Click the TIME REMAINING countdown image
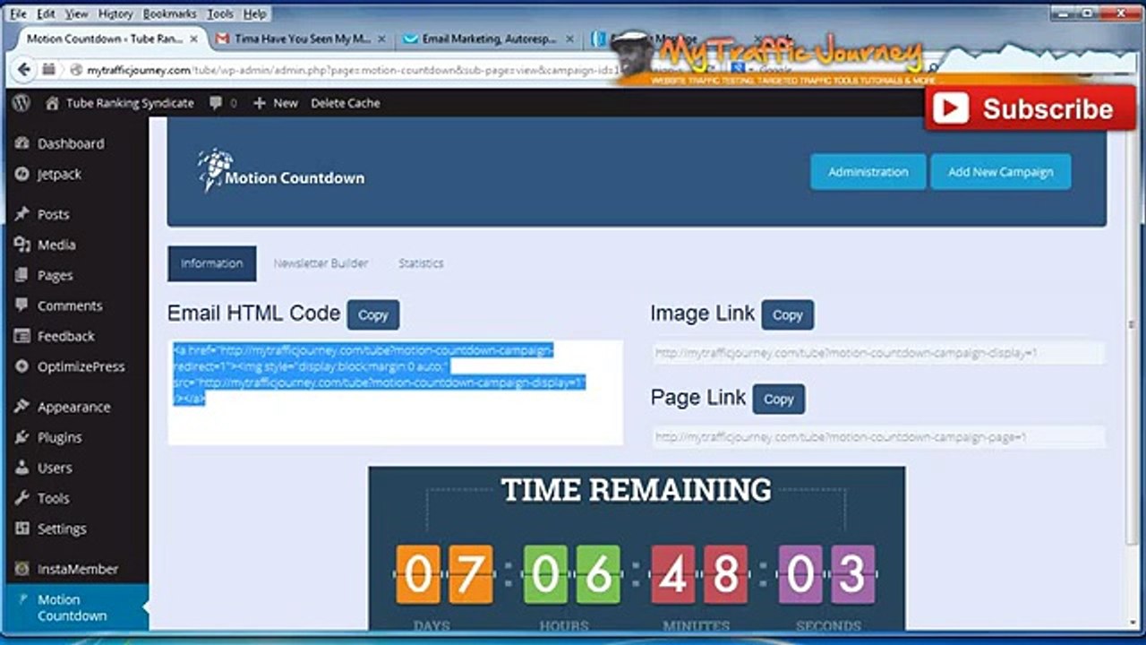Image resolution: width=1146 pixels, height=645 pixels. [637, 548]
